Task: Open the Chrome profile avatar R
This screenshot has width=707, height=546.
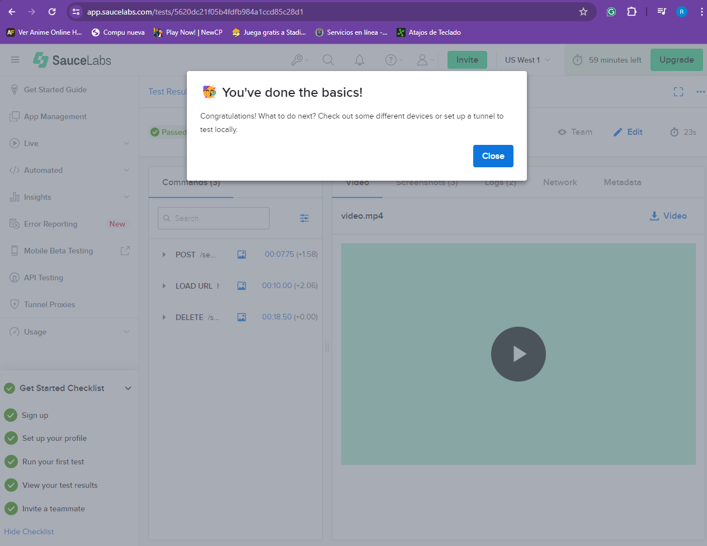Action: point(681,12)
